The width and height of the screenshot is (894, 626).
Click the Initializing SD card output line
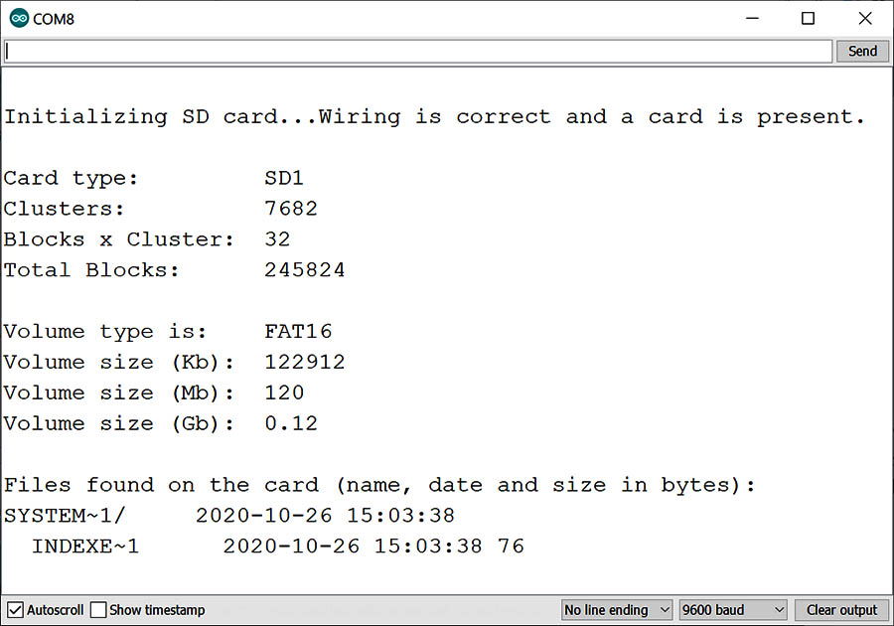tap(434, 117)
